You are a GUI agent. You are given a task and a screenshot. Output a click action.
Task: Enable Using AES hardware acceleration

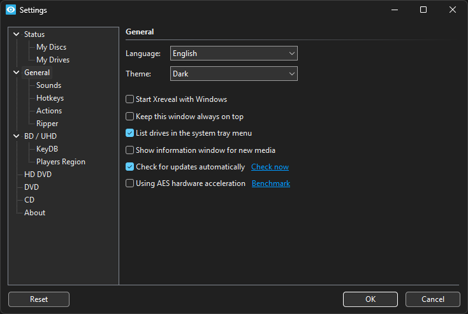pos(129,183)
